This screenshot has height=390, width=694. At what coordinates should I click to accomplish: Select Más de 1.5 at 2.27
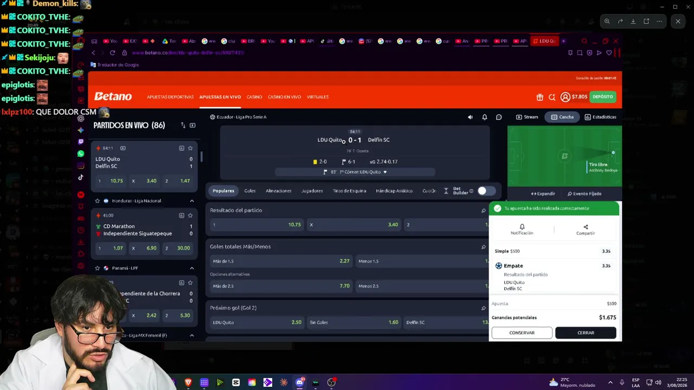pos(281,261)
